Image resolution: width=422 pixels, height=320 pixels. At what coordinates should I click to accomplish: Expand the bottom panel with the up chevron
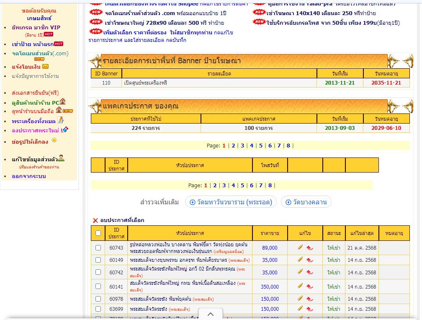(211, 314)
